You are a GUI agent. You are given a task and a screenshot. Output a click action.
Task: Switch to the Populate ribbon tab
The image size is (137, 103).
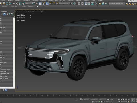(x=24, y=6)
